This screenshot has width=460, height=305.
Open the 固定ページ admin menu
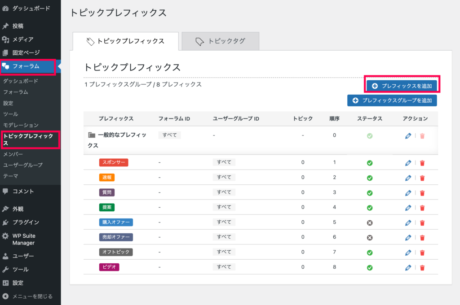pyautogui.click(x=31, y=53)
